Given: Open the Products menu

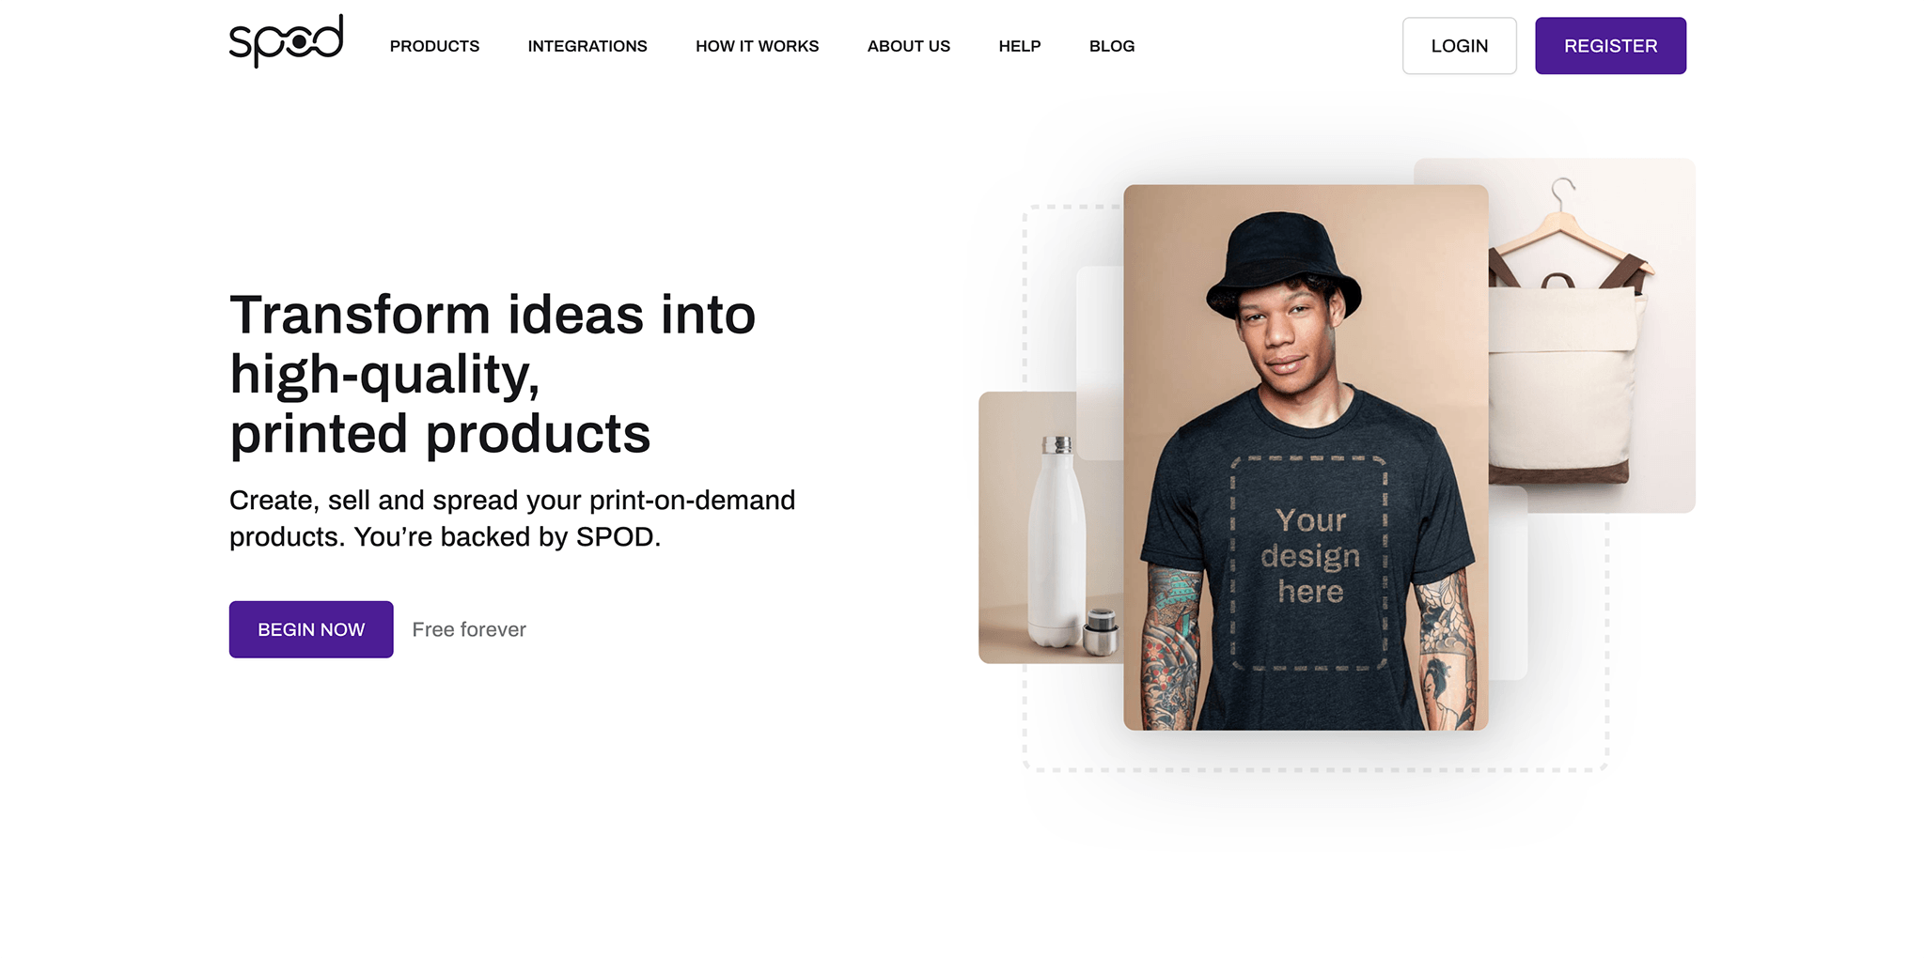Looking at the screenshot, I should pos(434,46).
